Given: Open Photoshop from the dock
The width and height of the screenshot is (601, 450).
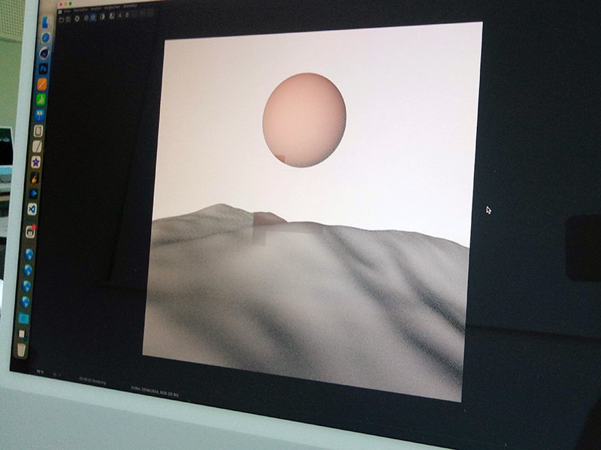Looking at the screenshot, I should [44, 68].
